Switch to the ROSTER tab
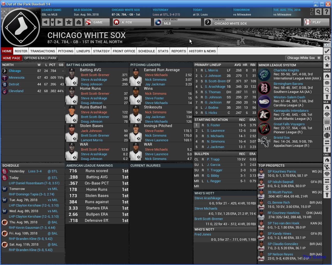This screenshot has width=332, height=265. pos(21,51)
